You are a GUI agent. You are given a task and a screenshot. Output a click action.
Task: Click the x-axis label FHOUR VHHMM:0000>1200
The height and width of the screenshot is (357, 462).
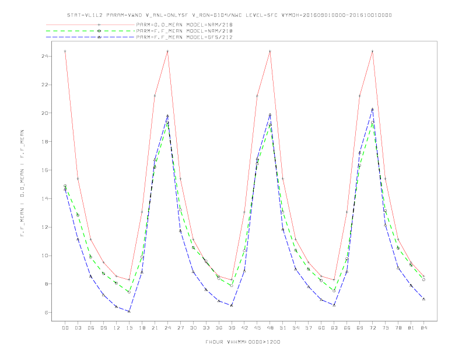pos(243,342)
